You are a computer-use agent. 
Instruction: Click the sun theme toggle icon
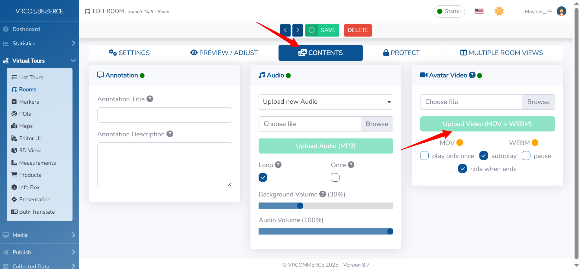point(499,11)
